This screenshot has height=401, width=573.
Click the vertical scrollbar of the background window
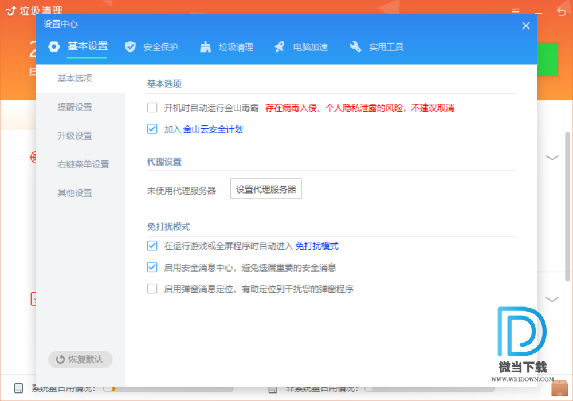pos(567,207)
